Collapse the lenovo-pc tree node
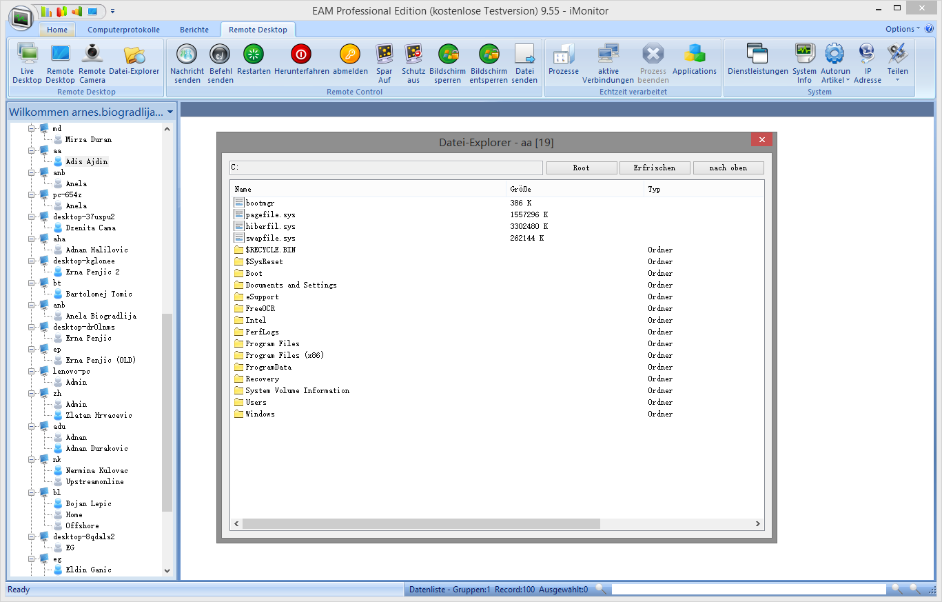Image resolution: width=942 pixels, height=602 pixels. tap(31, 371)
